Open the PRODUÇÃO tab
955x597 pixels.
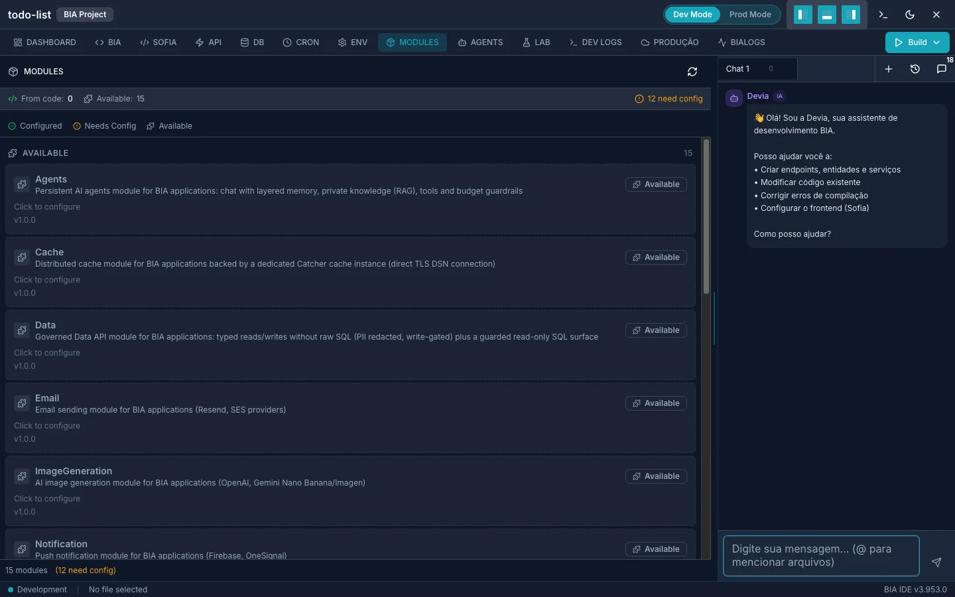[x=670, y=42]
